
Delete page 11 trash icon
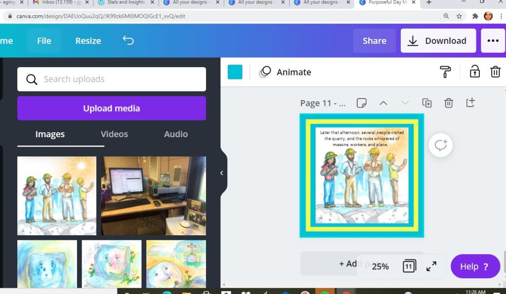pos(449,103)
